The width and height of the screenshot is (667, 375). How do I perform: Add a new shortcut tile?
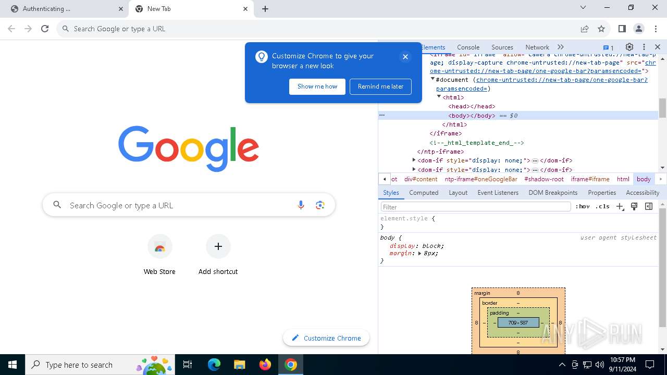point(218,255)
